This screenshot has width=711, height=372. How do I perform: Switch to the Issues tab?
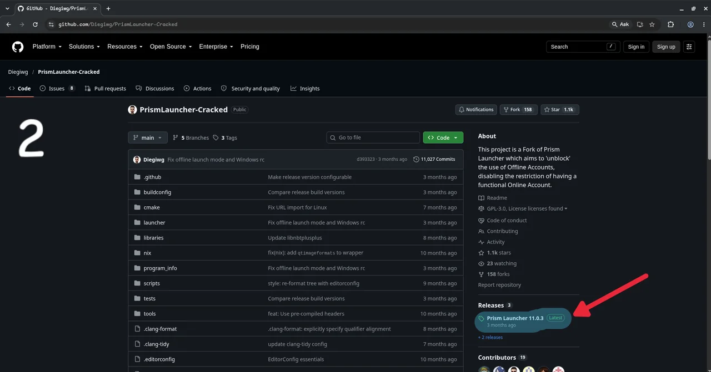[x=57, y=89]
